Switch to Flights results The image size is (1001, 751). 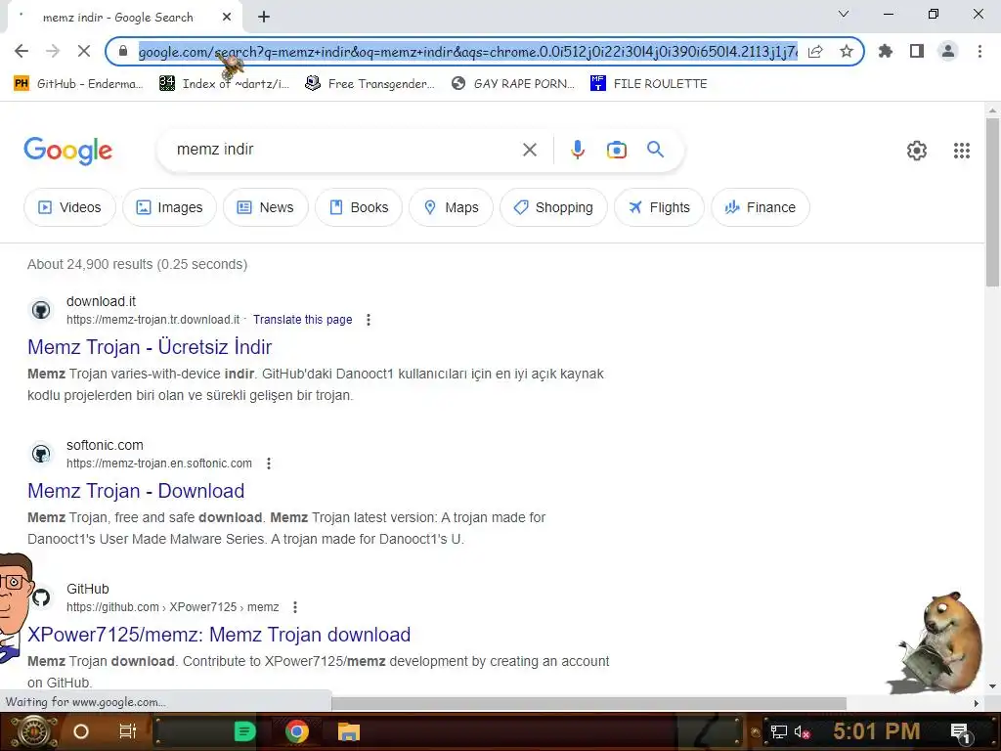pos(660,207)
